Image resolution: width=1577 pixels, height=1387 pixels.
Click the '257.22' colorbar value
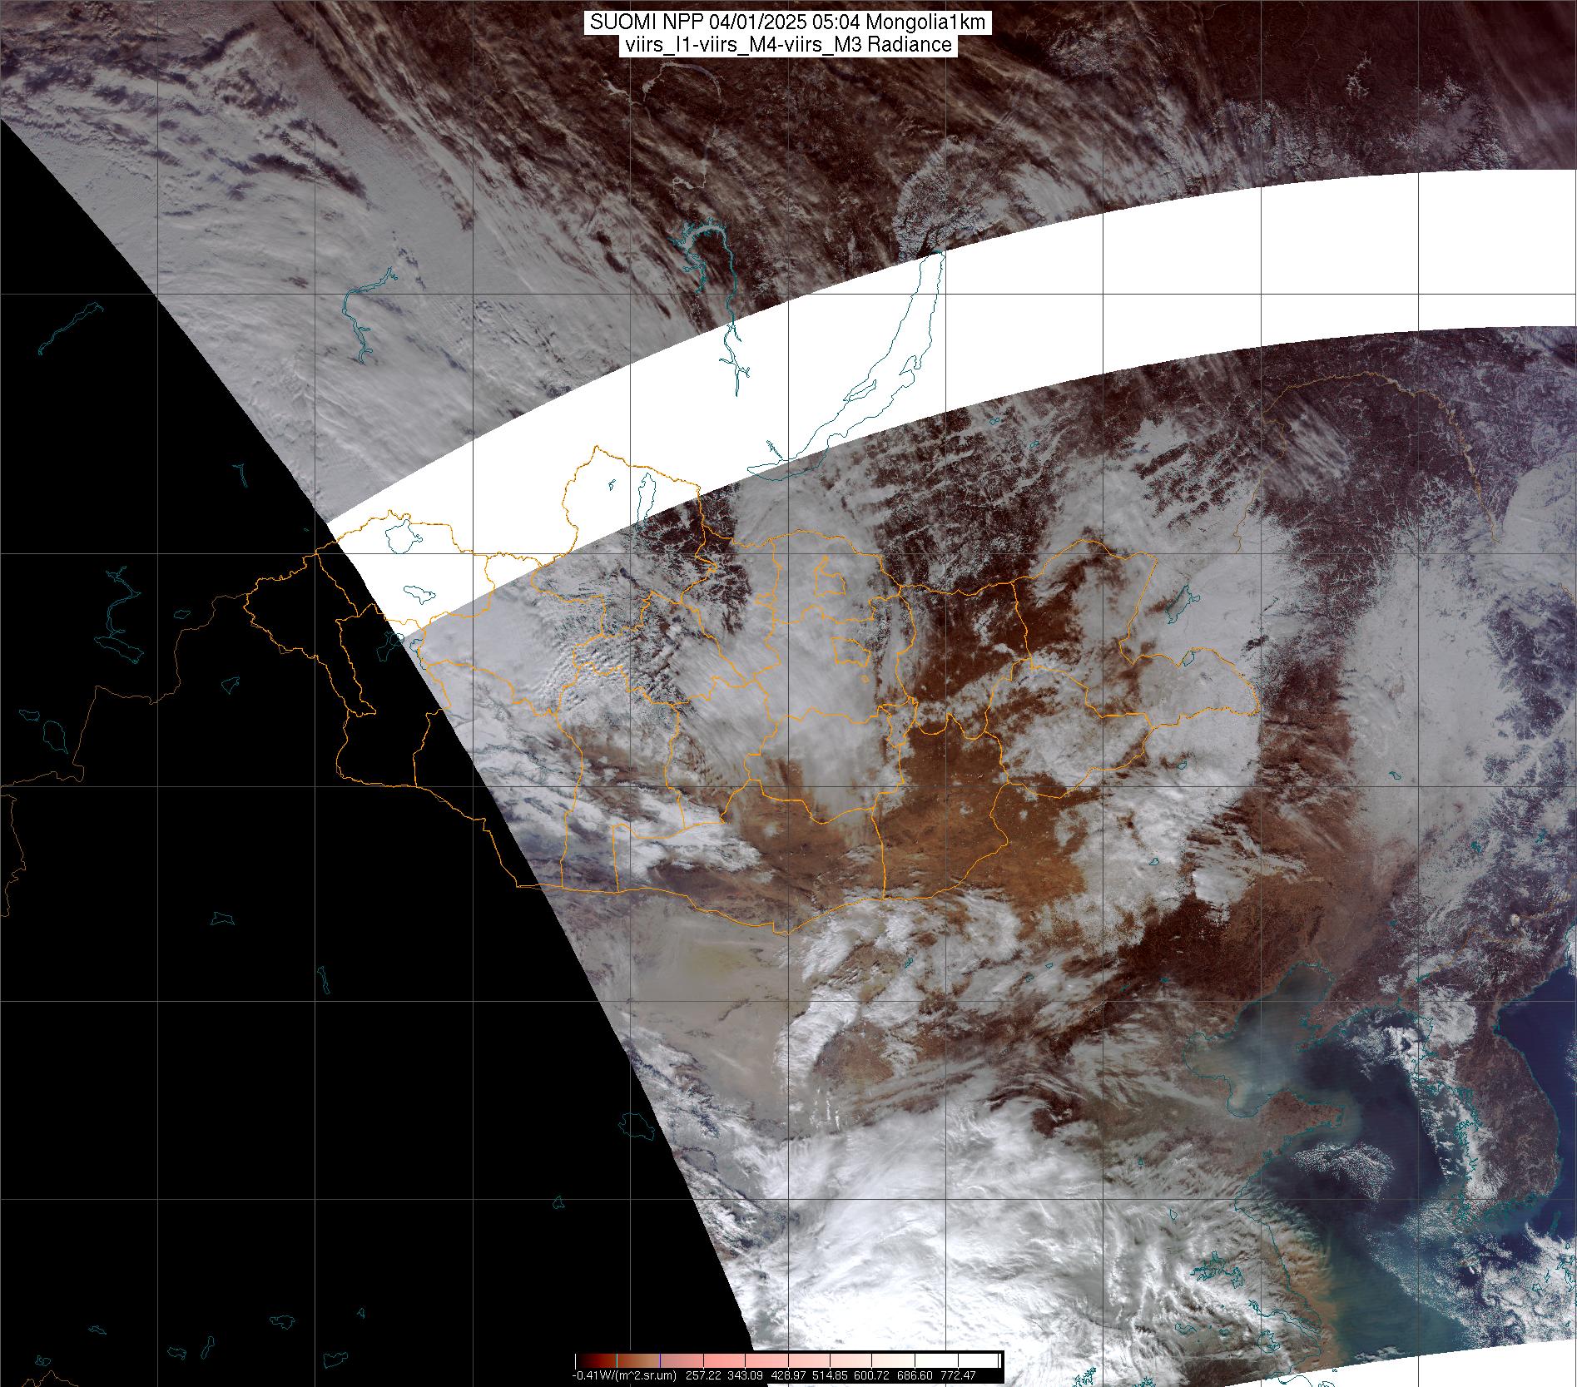[x=703, y=1375]
